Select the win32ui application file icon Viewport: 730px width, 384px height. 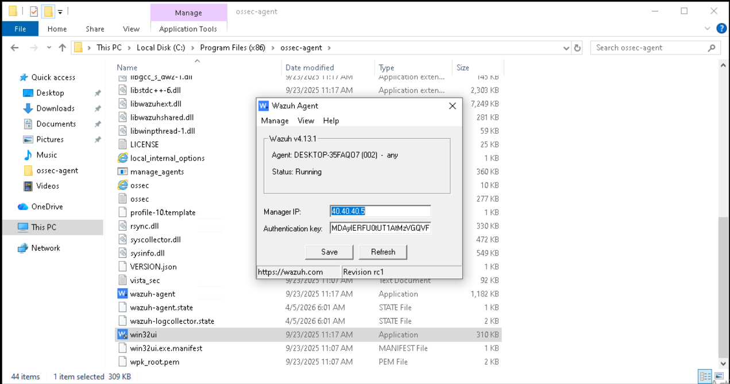(x=122, y=335)
